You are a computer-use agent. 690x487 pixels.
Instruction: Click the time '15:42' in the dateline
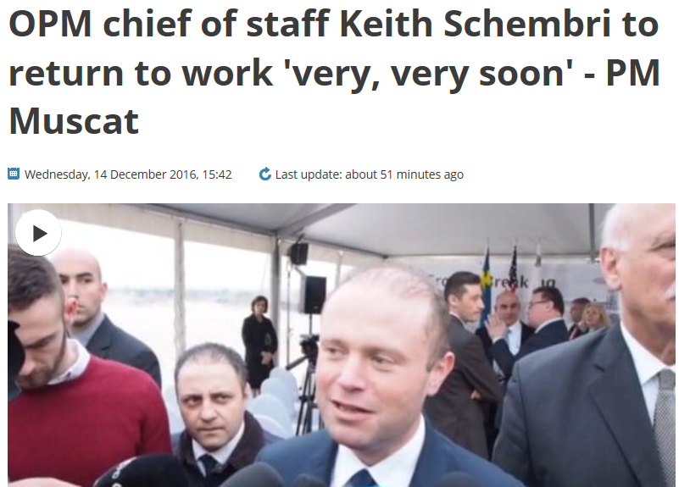point(217,174)
